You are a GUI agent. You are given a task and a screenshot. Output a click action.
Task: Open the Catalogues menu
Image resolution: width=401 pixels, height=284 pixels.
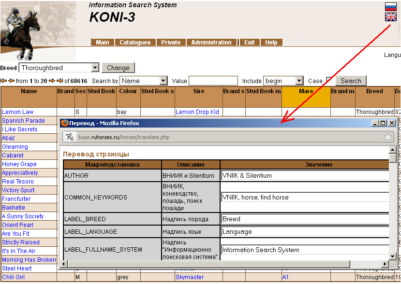tap(135, 43)
